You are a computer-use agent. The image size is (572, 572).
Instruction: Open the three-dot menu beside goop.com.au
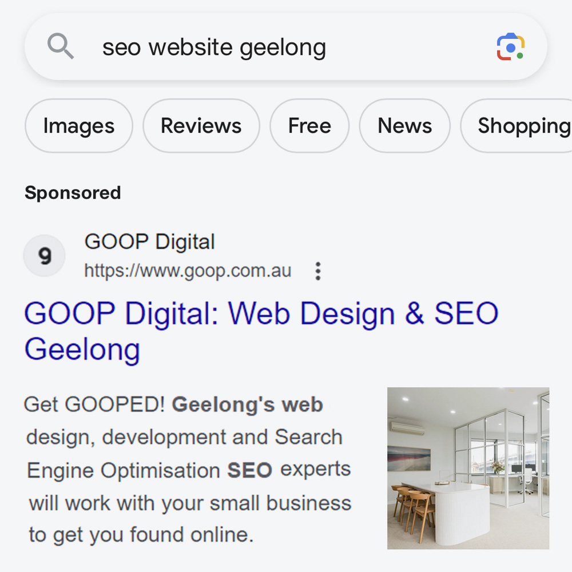317,271
